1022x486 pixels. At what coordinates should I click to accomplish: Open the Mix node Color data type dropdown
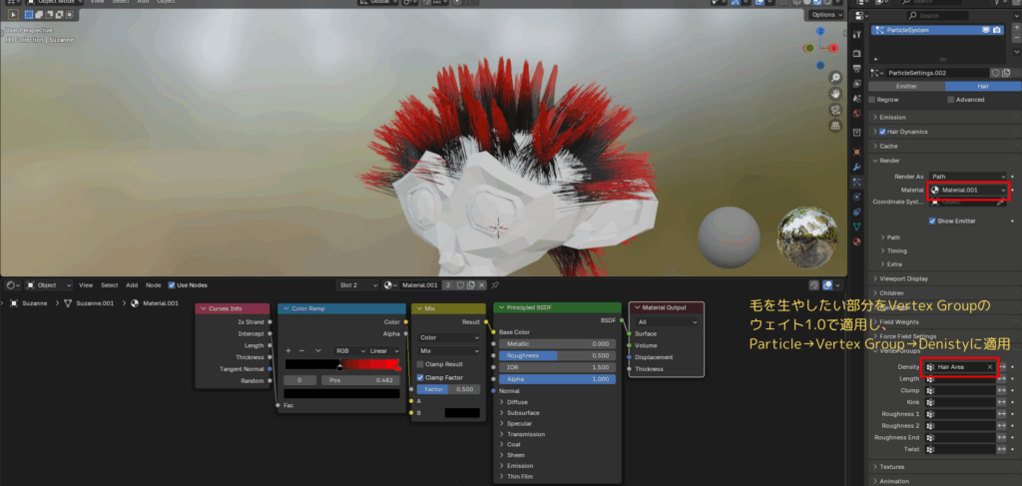448,338
